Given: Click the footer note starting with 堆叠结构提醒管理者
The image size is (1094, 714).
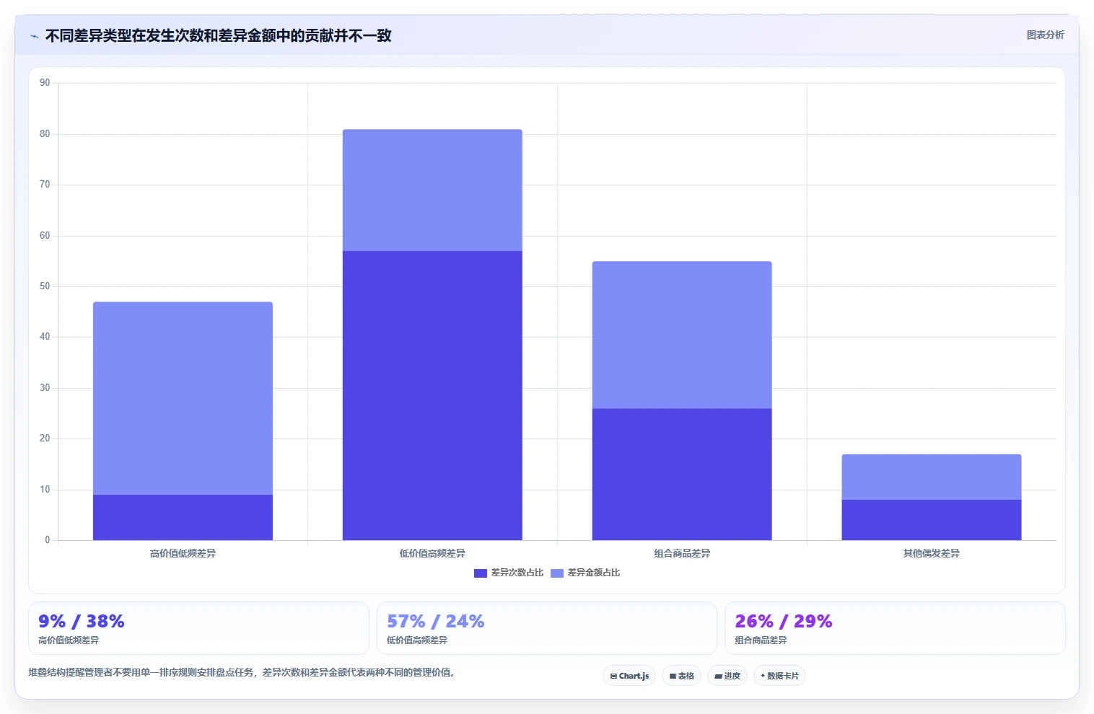Looking at the screenshot, I should tap(241, 672).
